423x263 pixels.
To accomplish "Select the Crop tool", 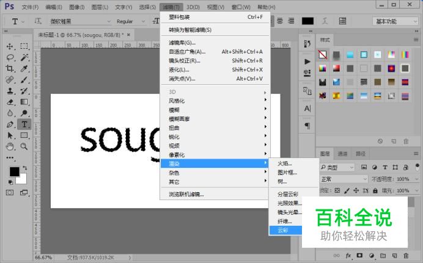I will tap(10, 68).
